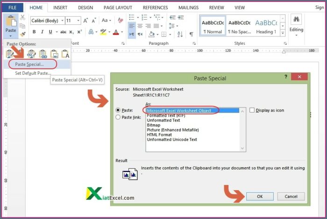This screenshot has width=327, height=219.
Task: Open the FILE tab
Action: point(13,7)
